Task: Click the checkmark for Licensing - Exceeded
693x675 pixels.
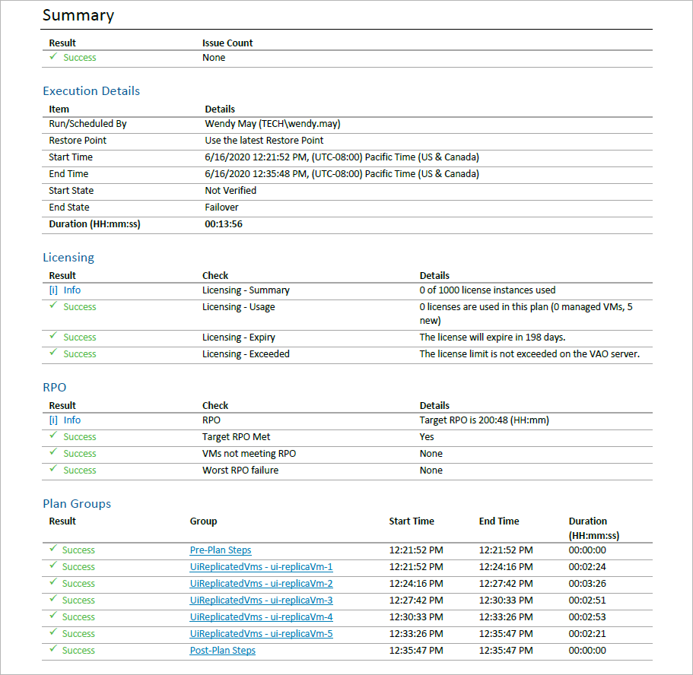Action: [x=53, y=353]
